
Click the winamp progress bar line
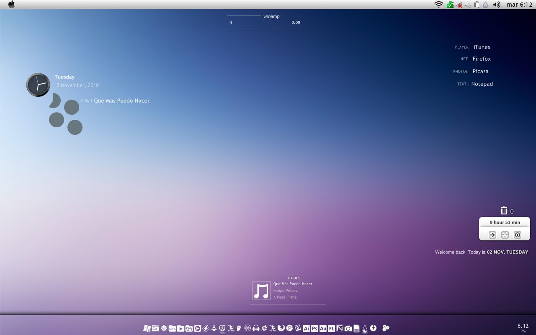coord(265,30)
